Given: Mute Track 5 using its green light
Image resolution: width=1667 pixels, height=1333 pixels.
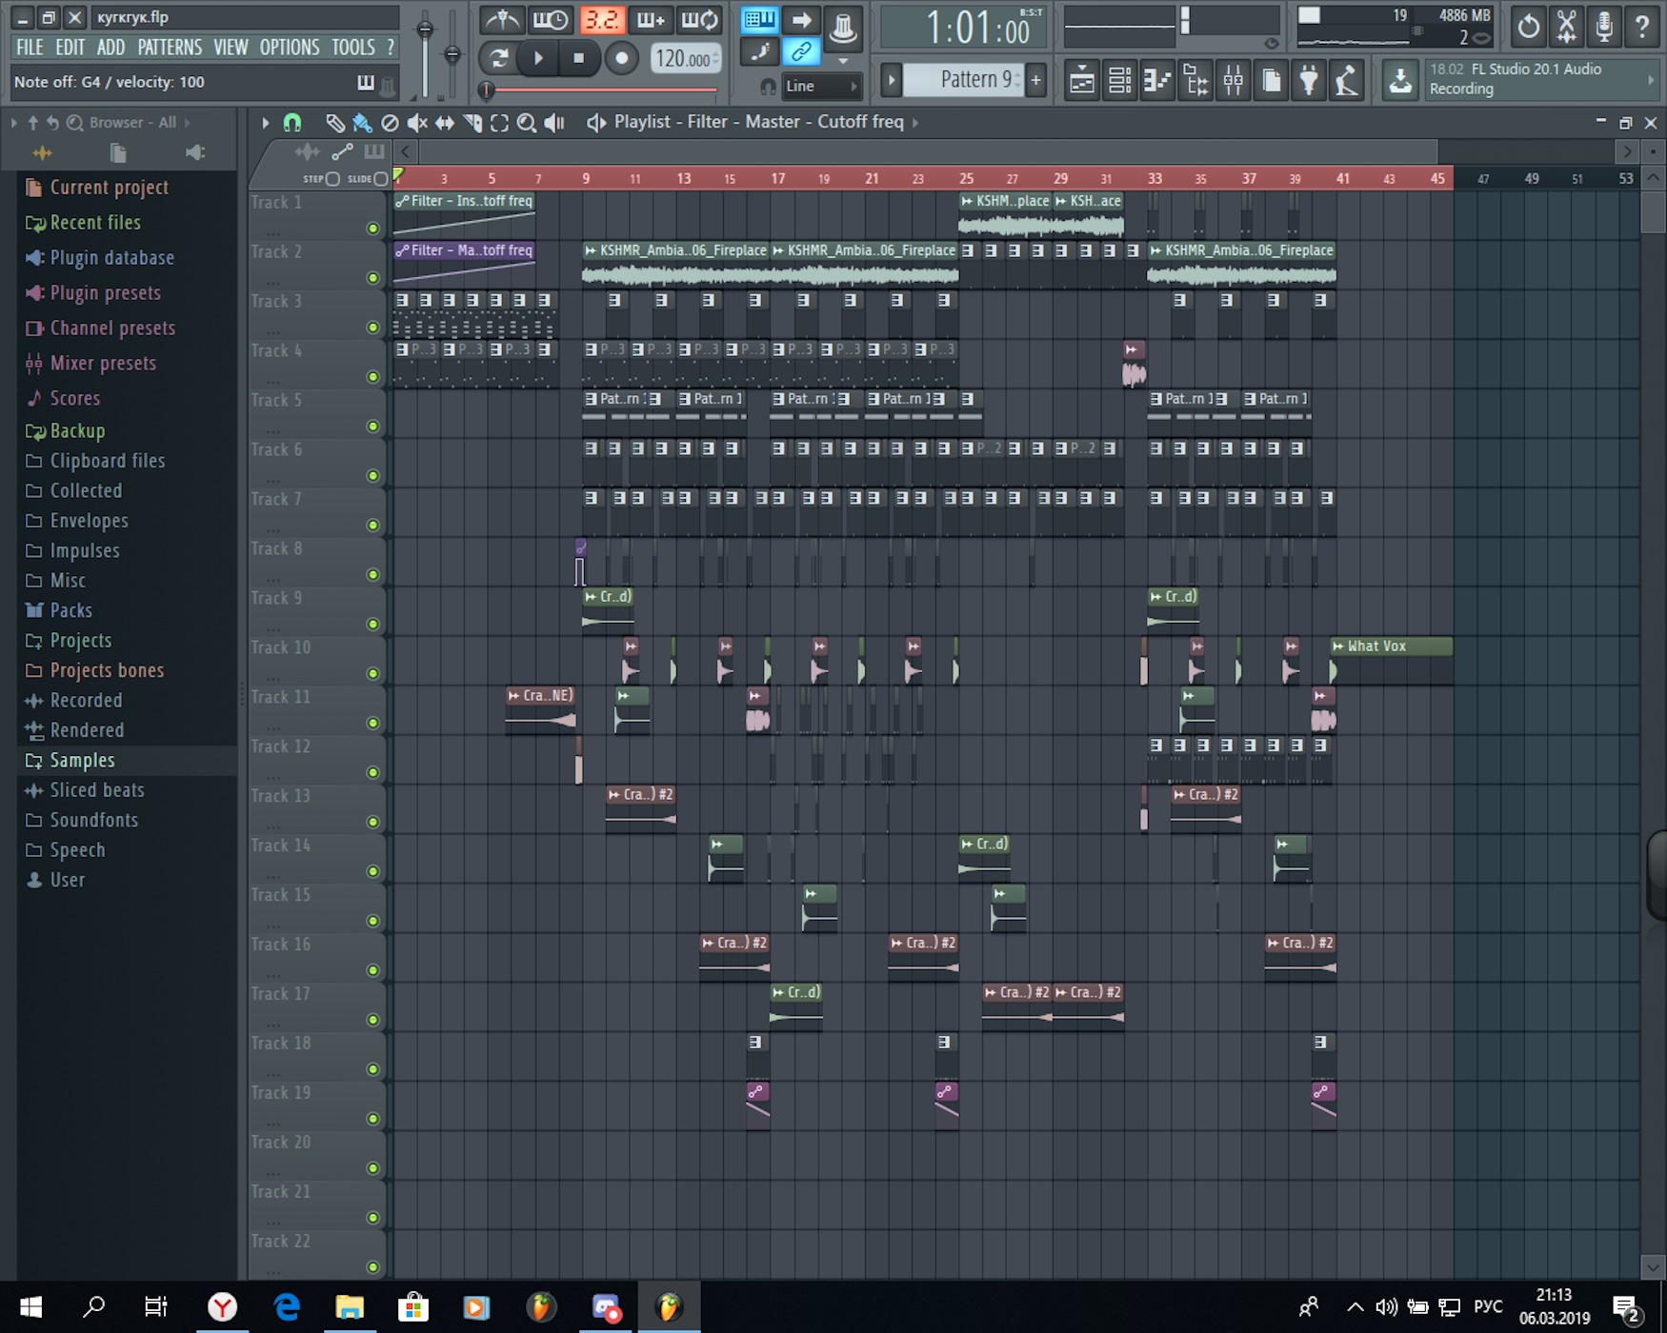Looking at the screenshot, I should pos(372,427).
